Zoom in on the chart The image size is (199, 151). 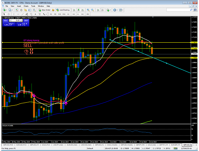point(88,10)
